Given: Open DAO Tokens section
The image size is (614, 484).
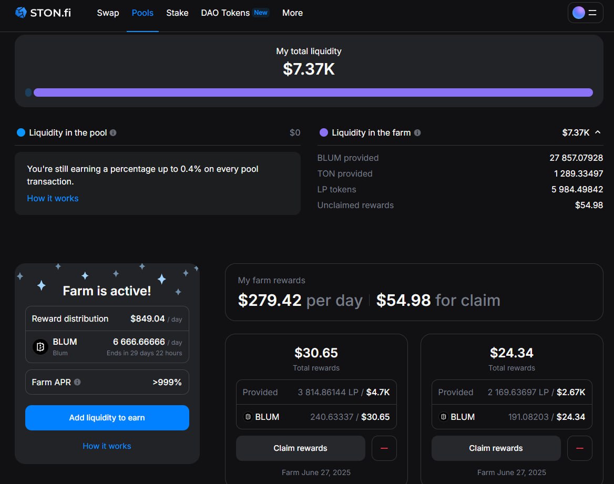Looking at the screenshot, I should pyautogui.click(x=225, y=13).
